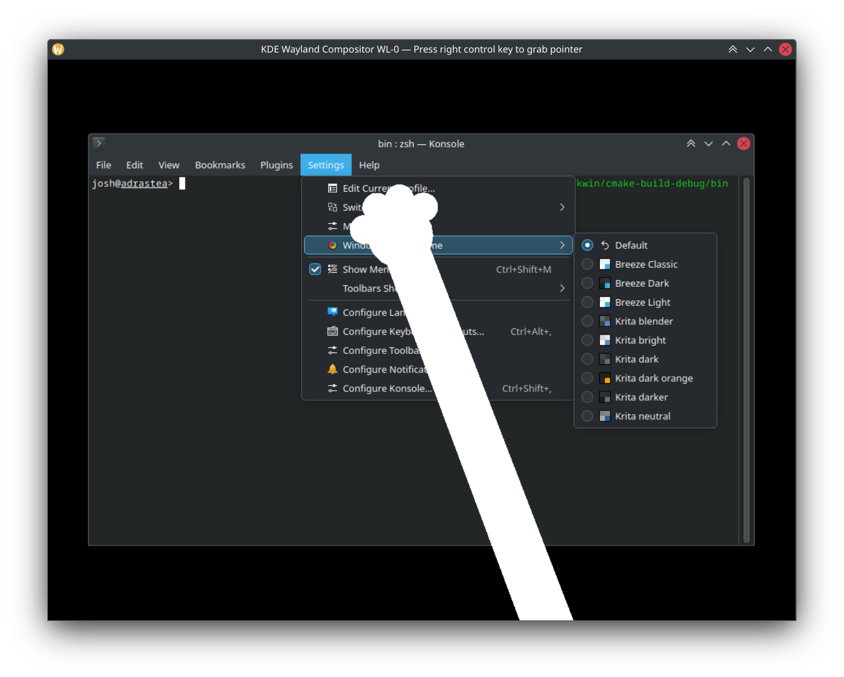
Task: Click the Configure Keyboard Shortcuts keyboard icon
Action: (332, 331)
